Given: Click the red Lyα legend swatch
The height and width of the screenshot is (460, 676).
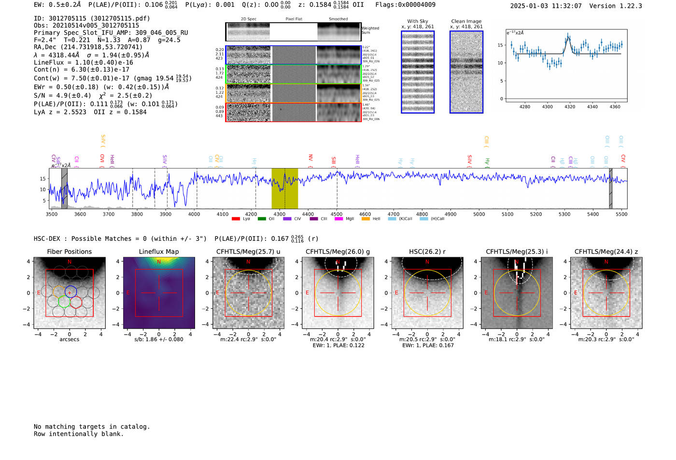Looking at the screenshot, I should (x=236, y=219).
